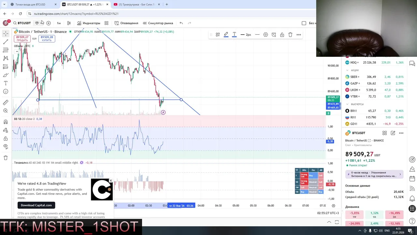Change the text color swatch

234,35
